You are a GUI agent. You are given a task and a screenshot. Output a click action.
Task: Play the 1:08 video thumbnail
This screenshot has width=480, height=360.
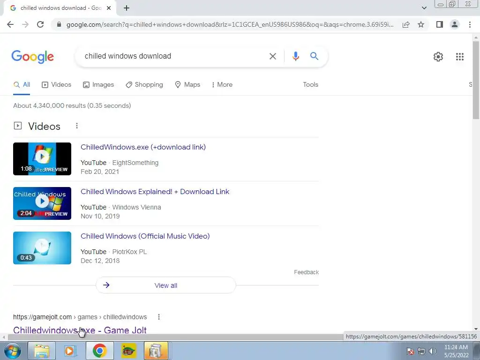click(x=42, y=159)
